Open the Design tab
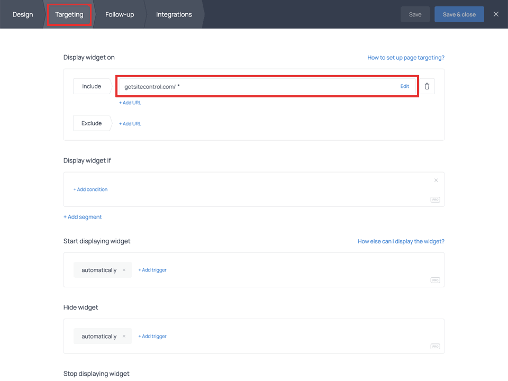The width and height of the screenshot is (508, 381). coord(23,14)
